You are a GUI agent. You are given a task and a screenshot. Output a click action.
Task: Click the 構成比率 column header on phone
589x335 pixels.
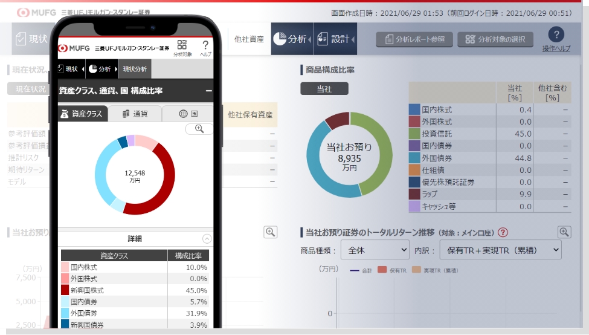coord(188,256)
